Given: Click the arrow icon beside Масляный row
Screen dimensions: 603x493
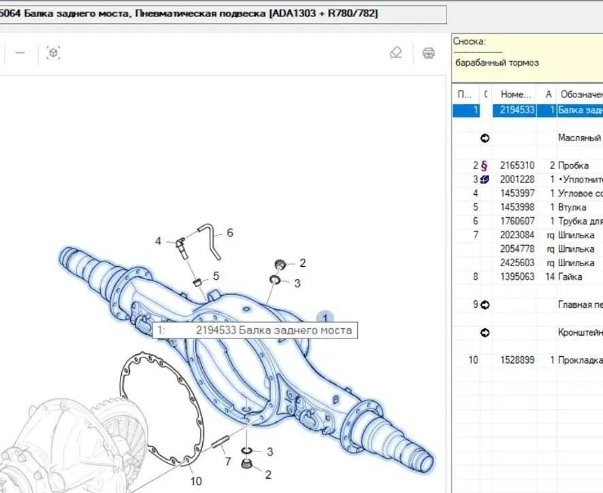Looking at the screenshot, I should tap(485, 138).
